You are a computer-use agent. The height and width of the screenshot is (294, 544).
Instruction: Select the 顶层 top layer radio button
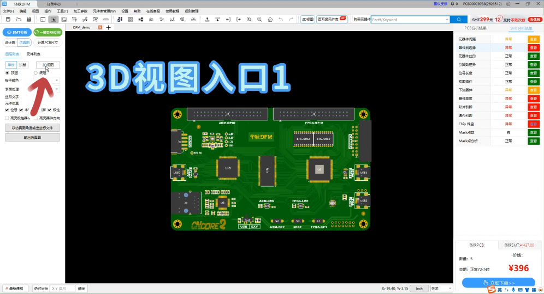point(7,72)
